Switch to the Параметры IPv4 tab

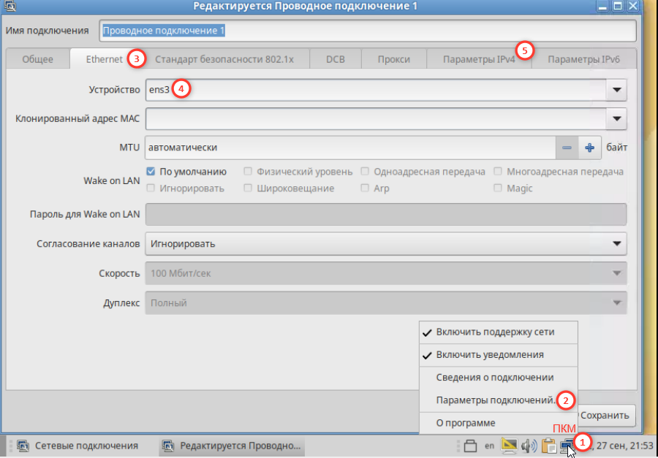(479, 59)
